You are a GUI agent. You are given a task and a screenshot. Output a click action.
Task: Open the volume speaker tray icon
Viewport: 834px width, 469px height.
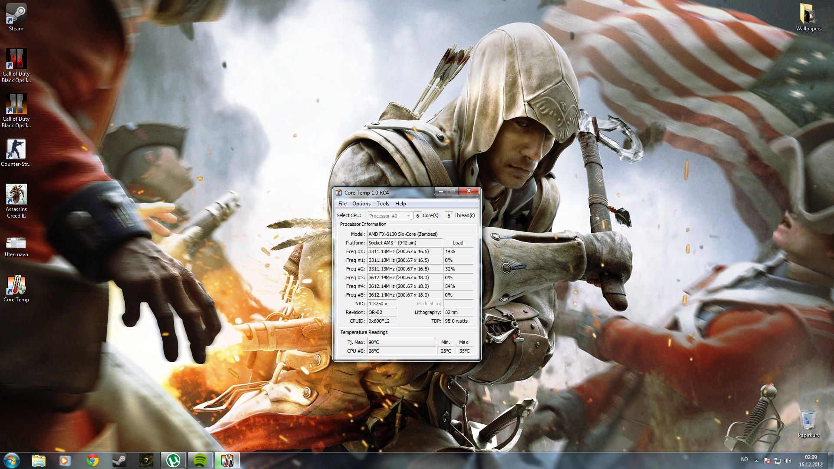tap(788, 461)
